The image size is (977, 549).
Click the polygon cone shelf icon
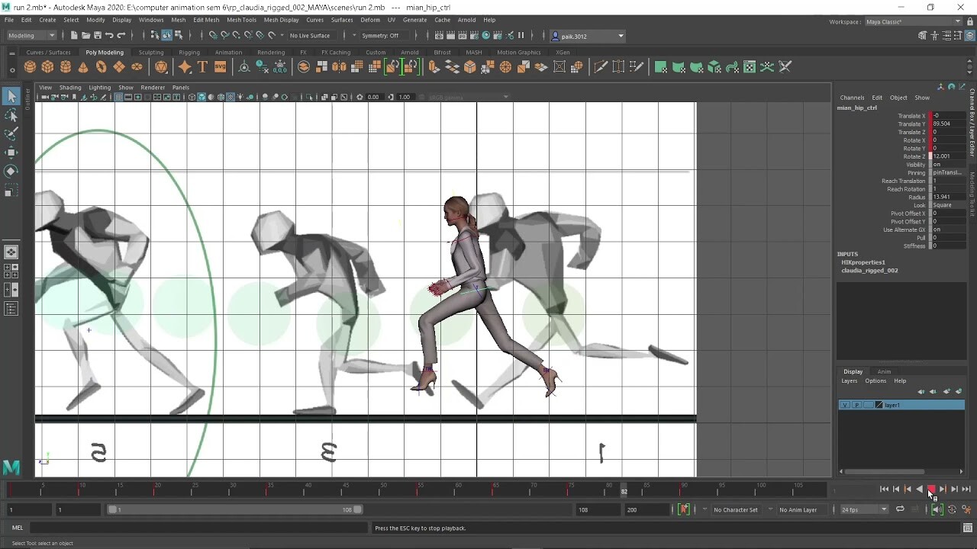point(83,67)
